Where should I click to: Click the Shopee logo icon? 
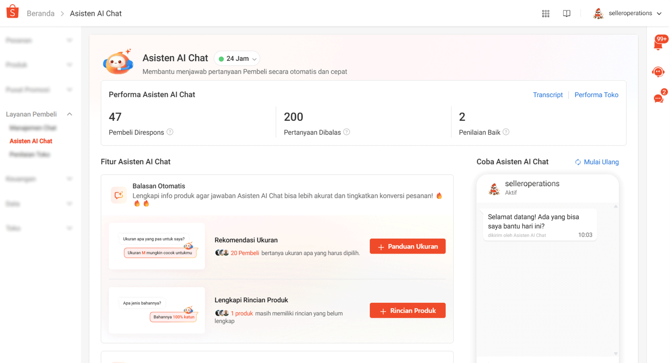click(x=12, y=12)
